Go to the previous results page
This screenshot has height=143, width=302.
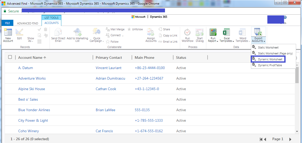(x=265, y=139)
